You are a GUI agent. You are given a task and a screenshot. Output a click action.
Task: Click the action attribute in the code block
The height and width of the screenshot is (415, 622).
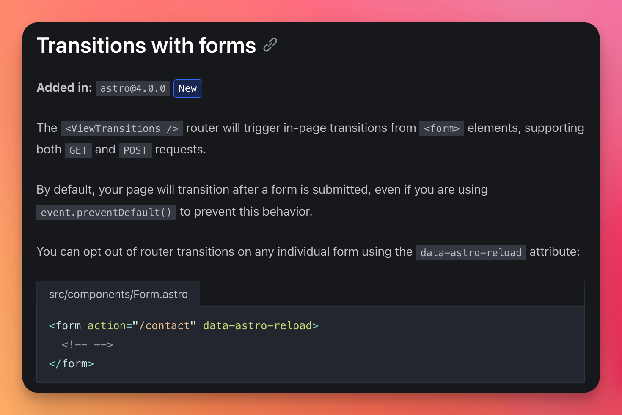107,326
